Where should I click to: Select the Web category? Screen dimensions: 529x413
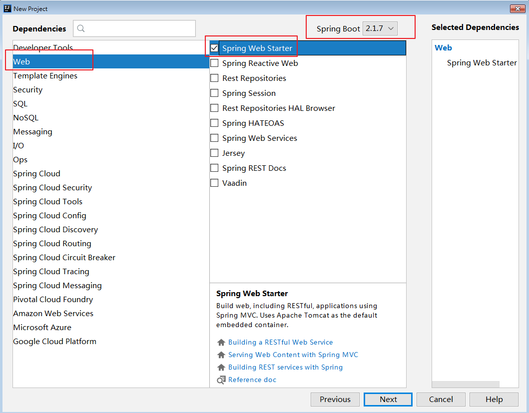pos(111,61)
